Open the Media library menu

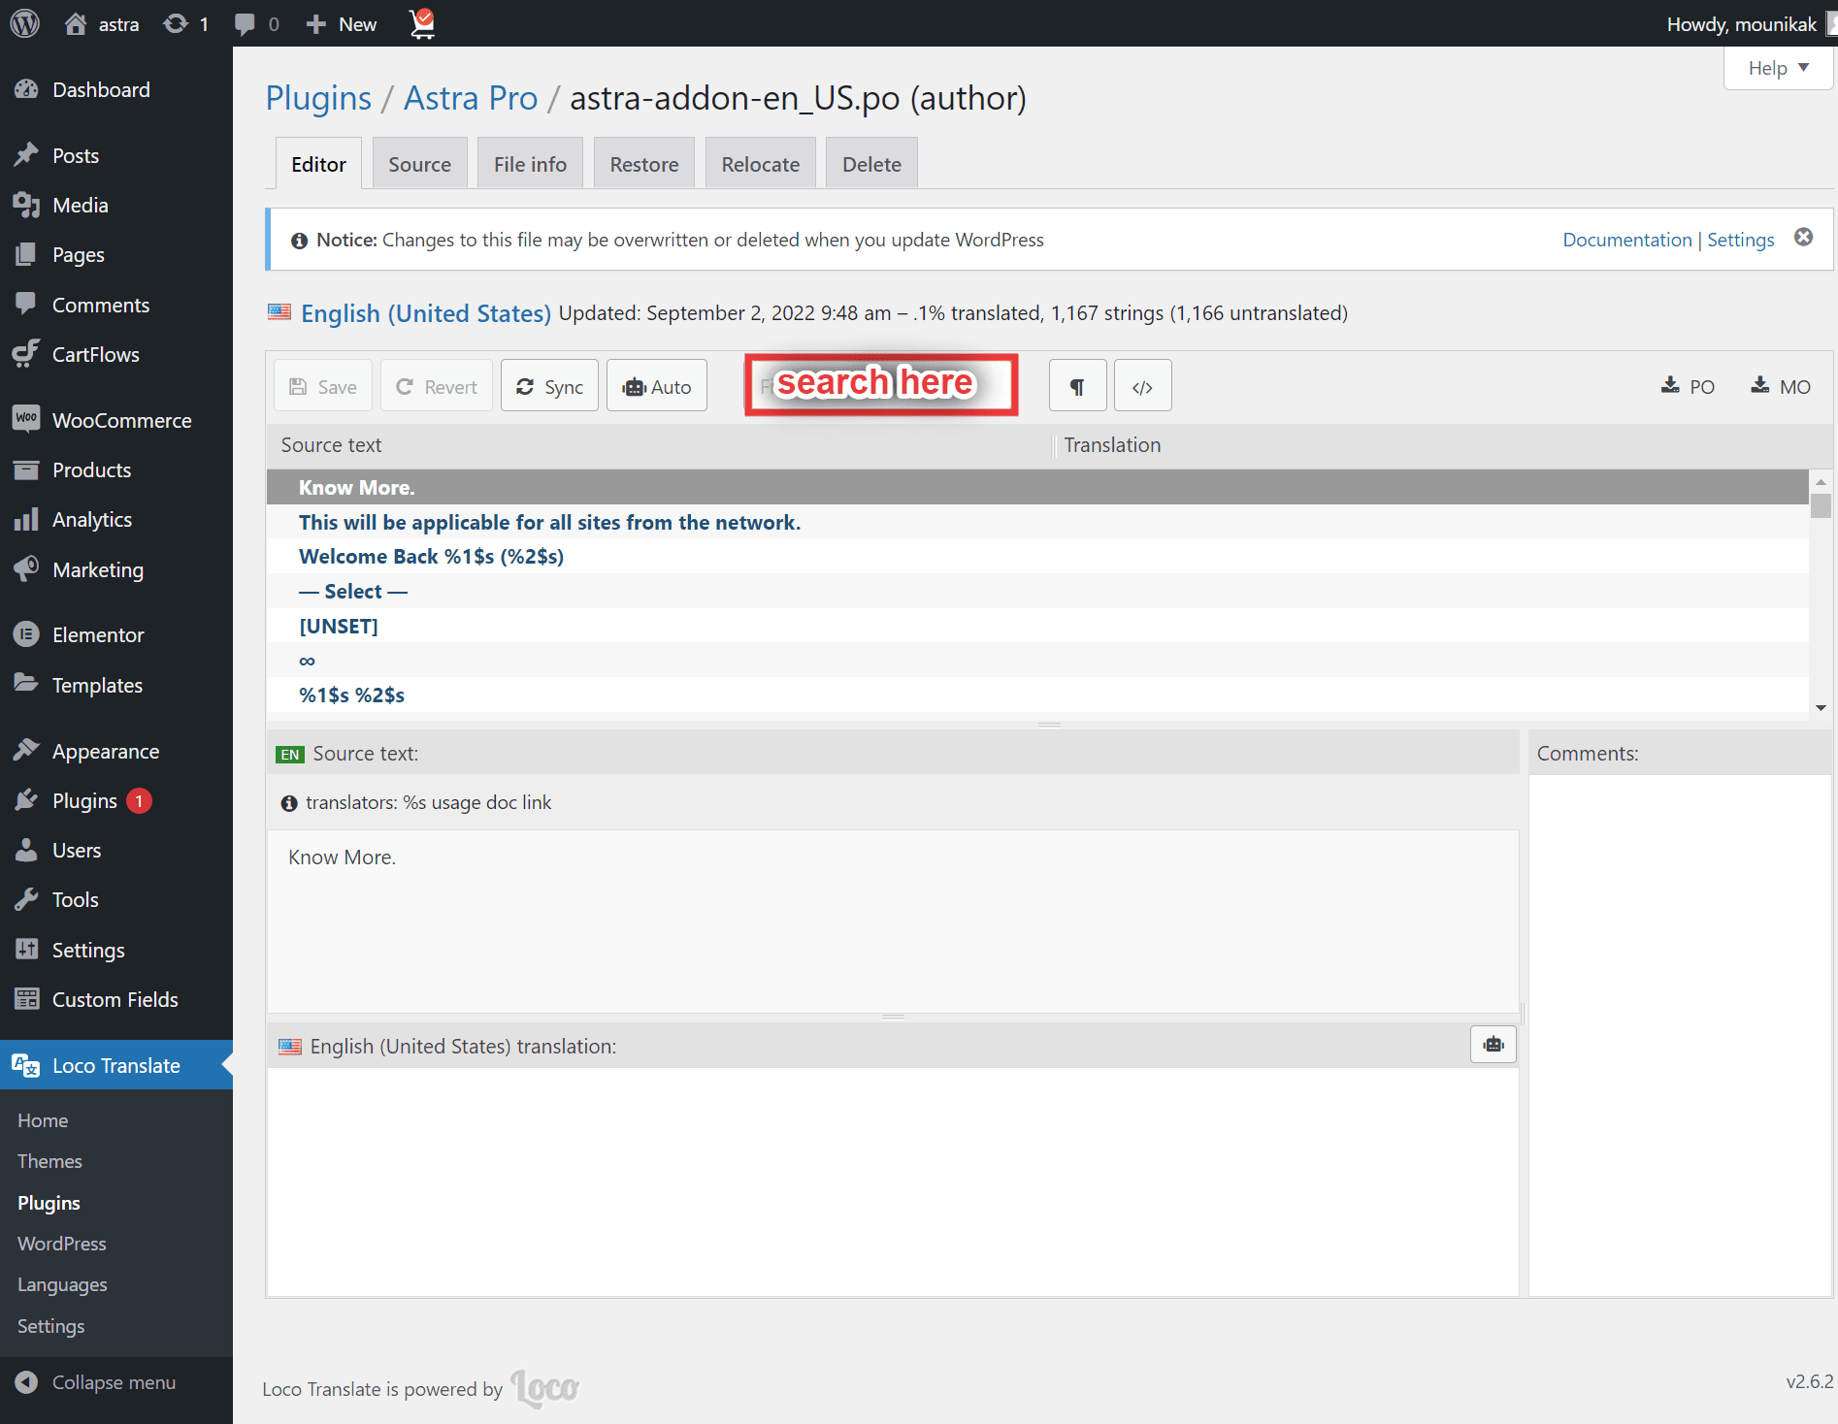click(x=116, y=205)
